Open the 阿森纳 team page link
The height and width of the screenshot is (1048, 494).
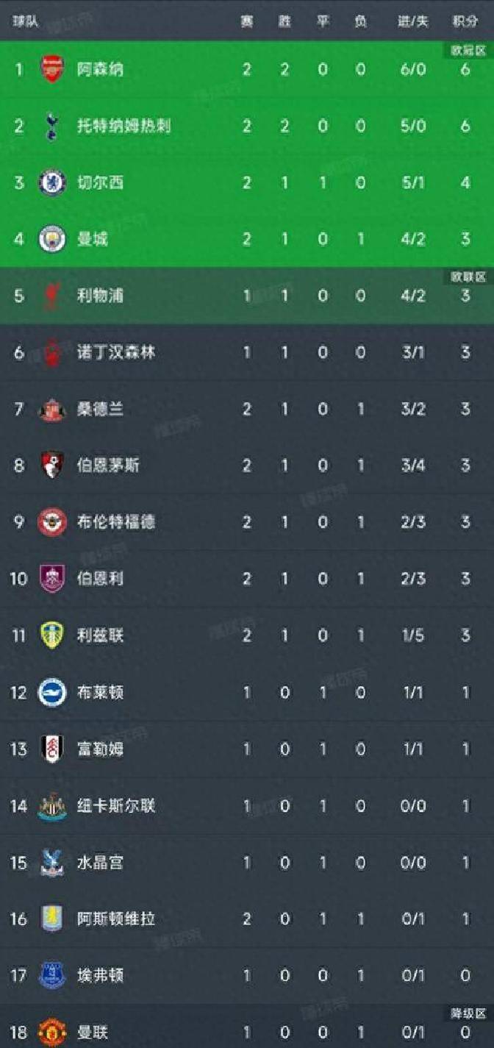click(101, 70)
